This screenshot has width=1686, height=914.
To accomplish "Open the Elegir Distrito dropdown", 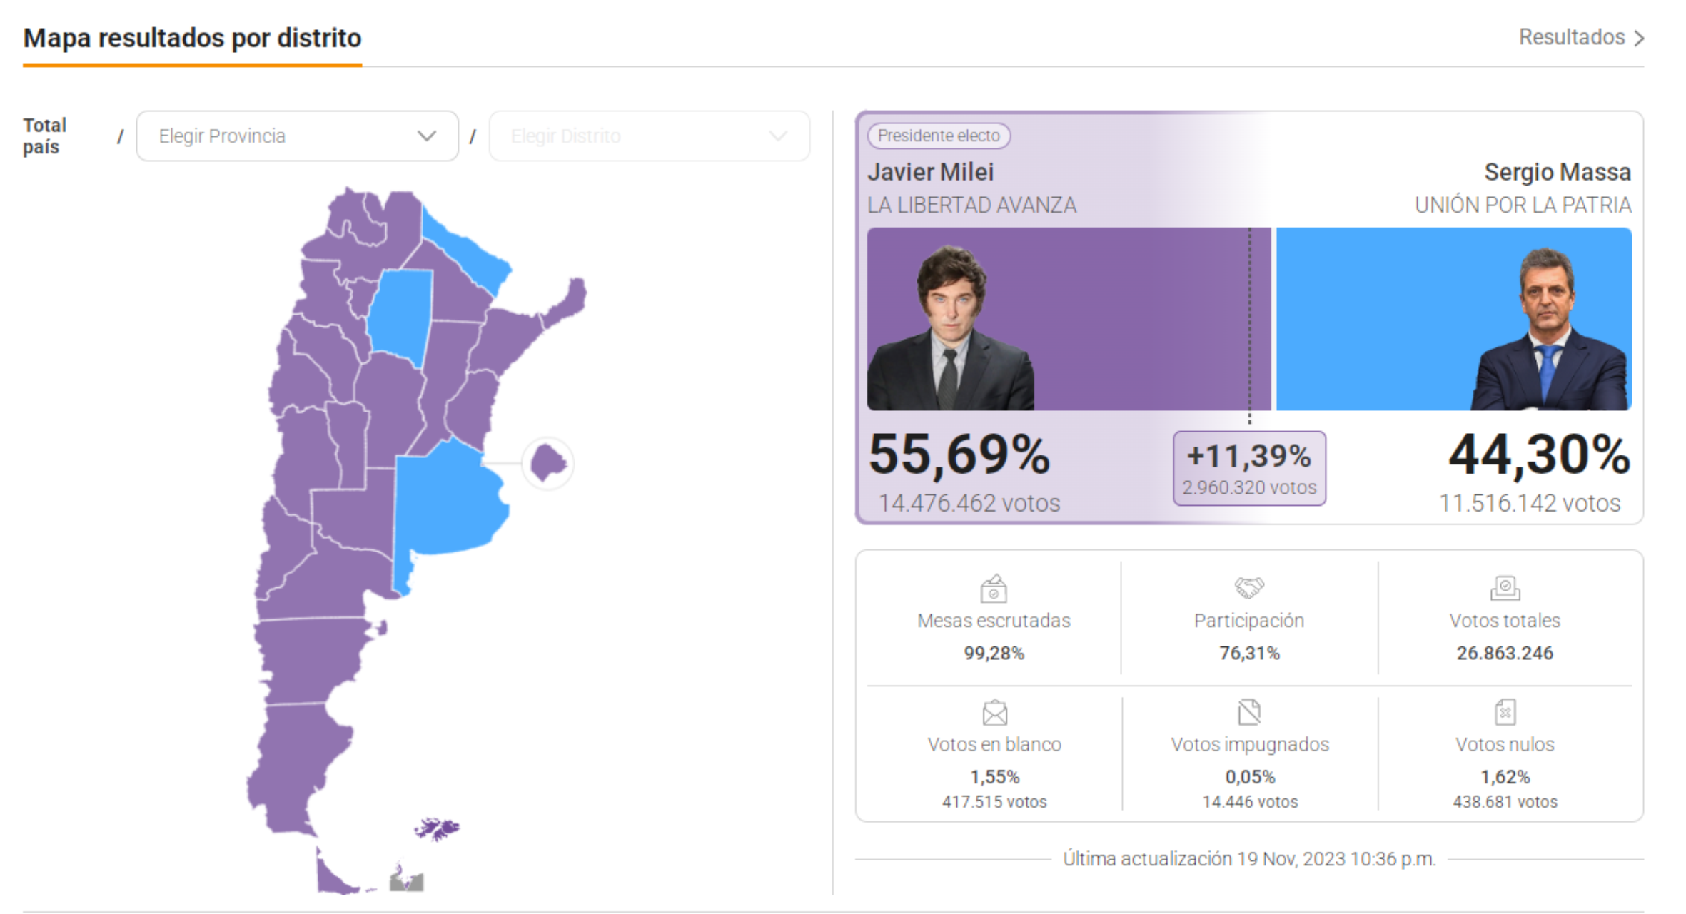I will [649, 136].
